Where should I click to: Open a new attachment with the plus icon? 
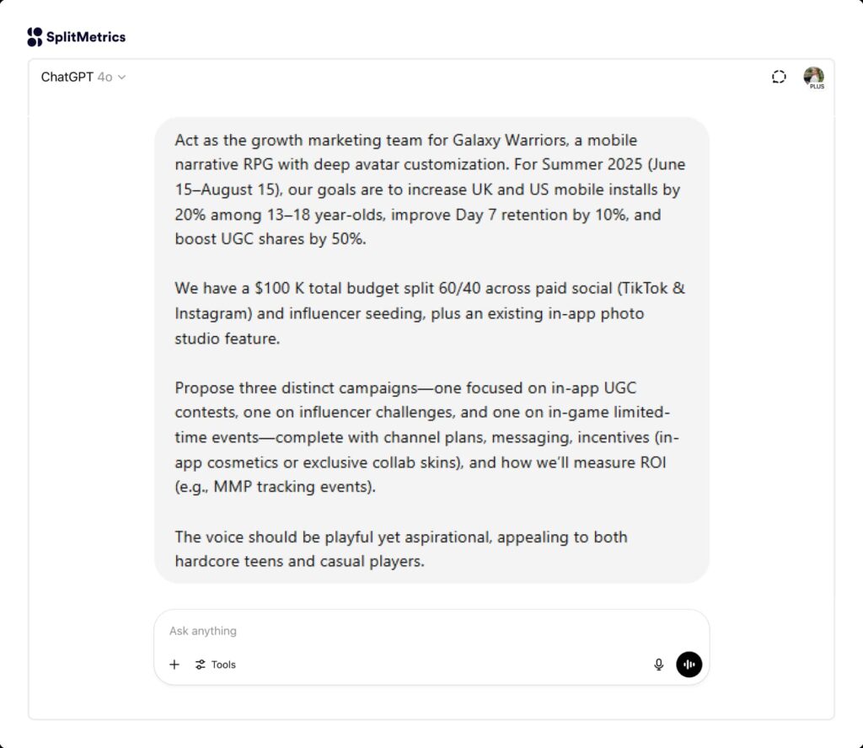(x=174, y=665)
